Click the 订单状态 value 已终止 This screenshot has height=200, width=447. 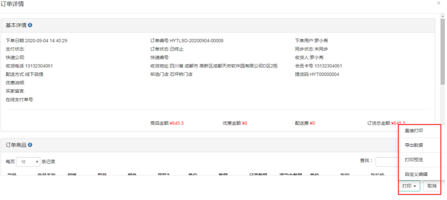pos(177,49)
